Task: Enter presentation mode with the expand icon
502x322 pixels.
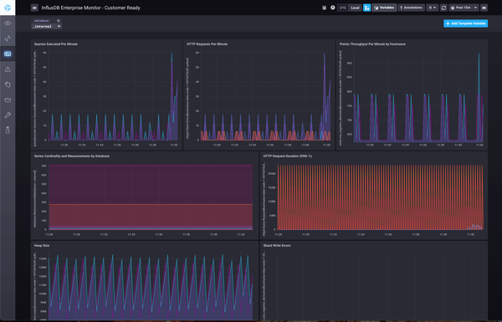Action: (x=484, y=8)
